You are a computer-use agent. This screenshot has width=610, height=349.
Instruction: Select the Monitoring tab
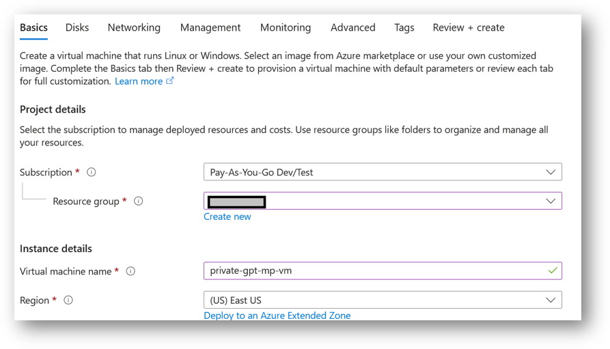286,27
